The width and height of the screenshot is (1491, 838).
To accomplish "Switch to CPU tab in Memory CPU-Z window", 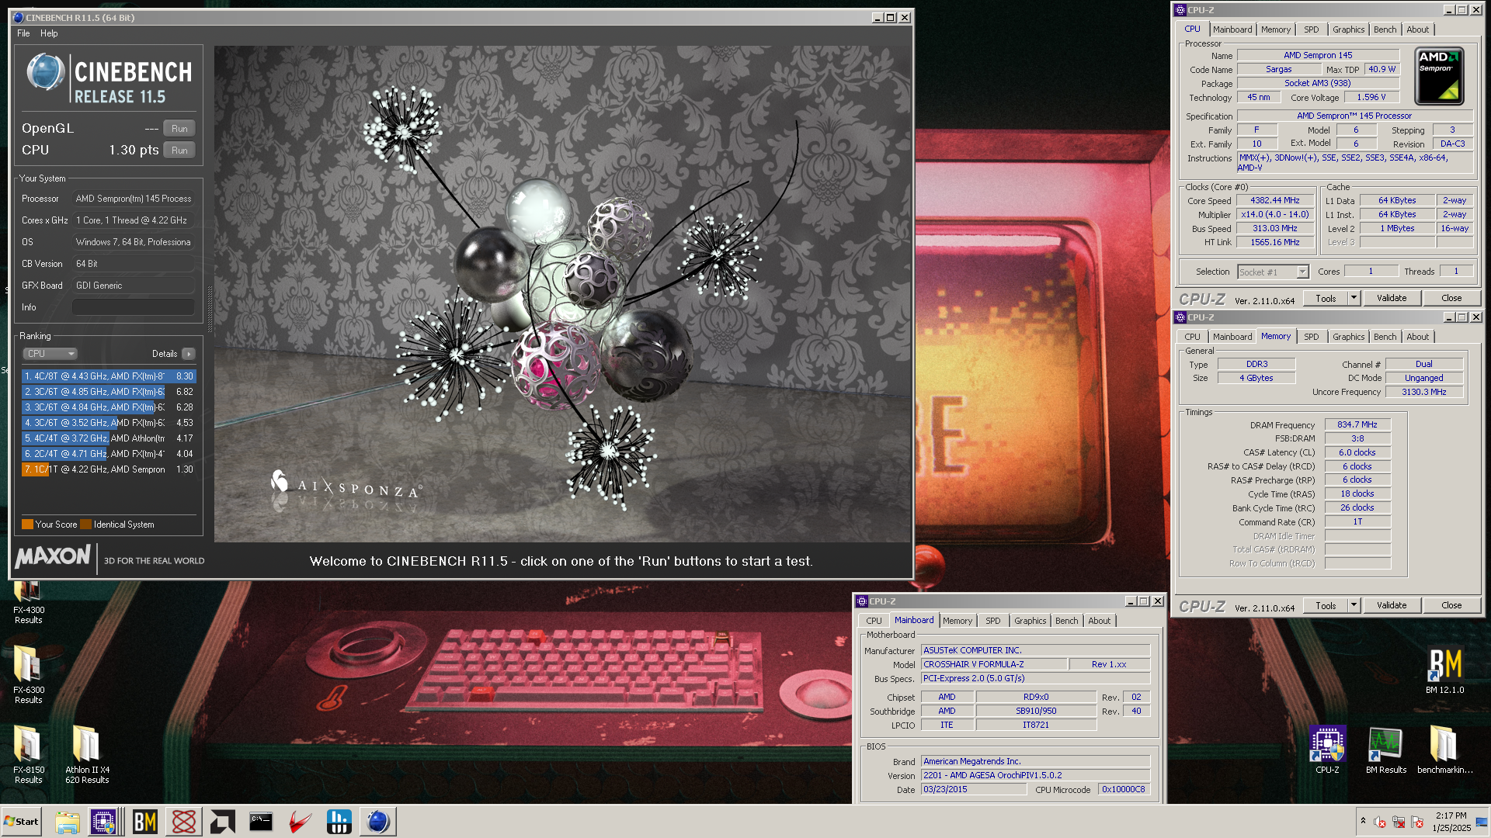I will pyautogui.click(x=1192, y=337).
